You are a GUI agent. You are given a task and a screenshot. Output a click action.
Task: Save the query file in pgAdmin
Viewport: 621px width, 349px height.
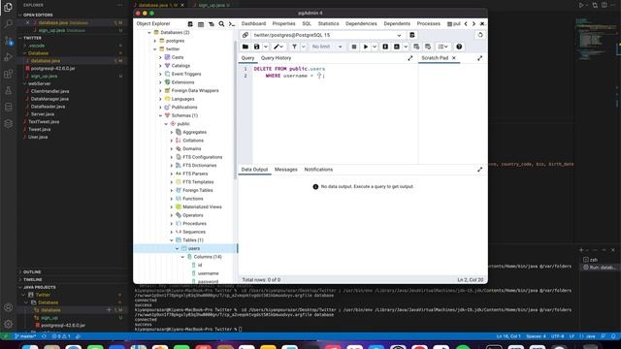(x=256, y=47)
